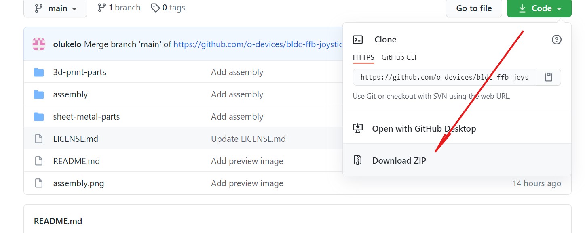This screenshot has height=233, width=585.
Task: Click the sheet-metal-parts folder icon
Action: tap(39, 117)
